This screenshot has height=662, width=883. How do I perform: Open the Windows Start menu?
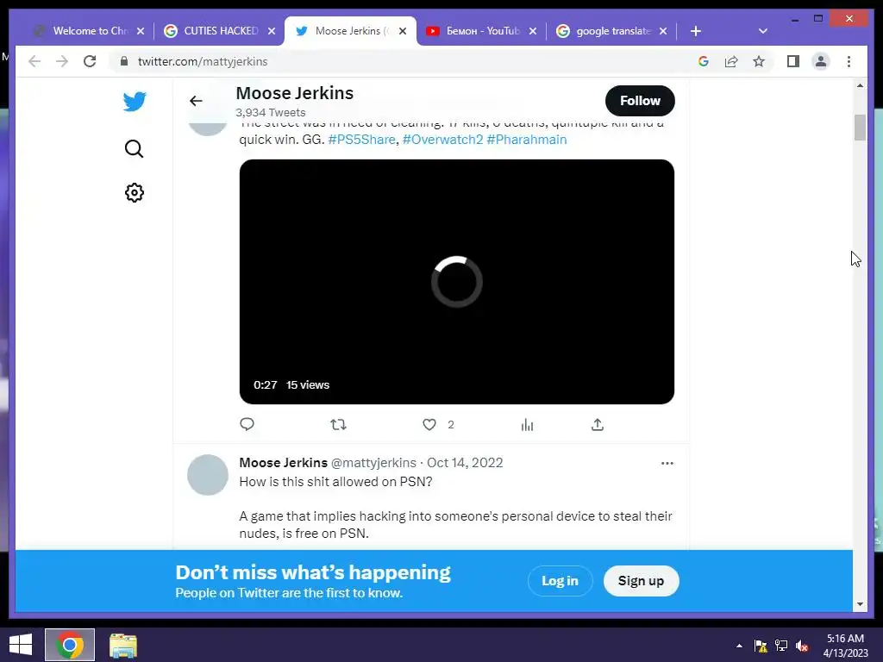(21, 645)
